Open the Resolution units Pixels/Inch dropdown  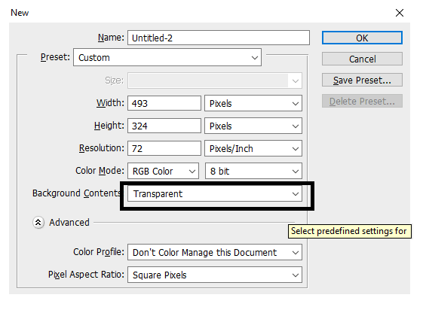253,148
